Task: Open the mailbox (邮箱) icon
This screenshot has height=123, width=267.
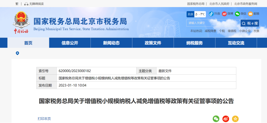Action: pyautogui.click(x=250, y=14)
